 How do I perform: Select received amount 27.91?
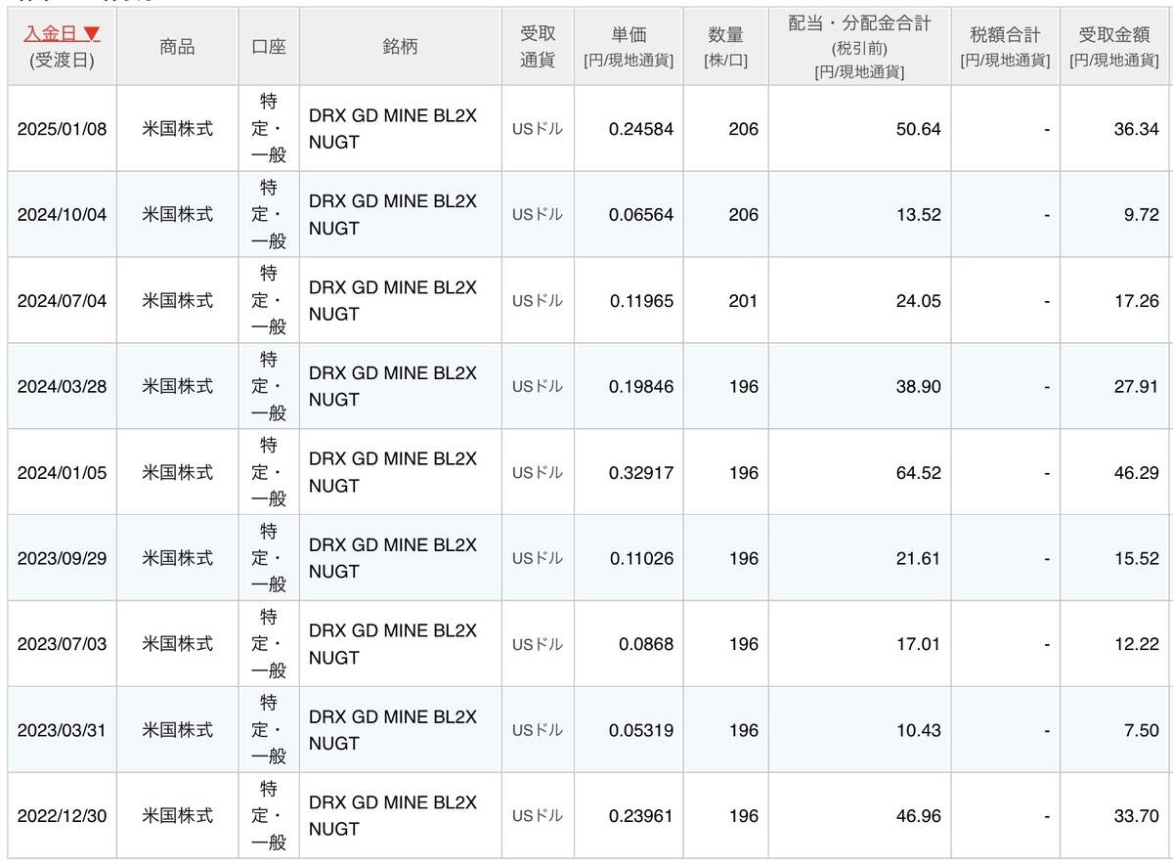pyautogui.click(x=1136, y=387)
